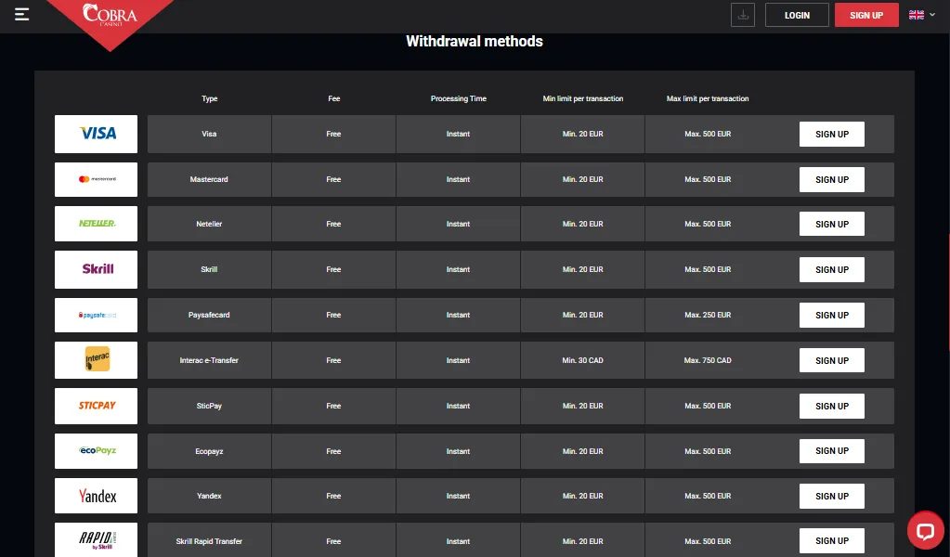The height and width of the screenshot is (557, 950).
Task: Click Max. 500 EUR in Skrill row
Action: pyautogui.click(x=708, y=269)
